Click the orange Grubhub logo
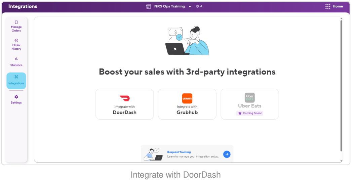352x181 pixels. [x=187, y=98]
